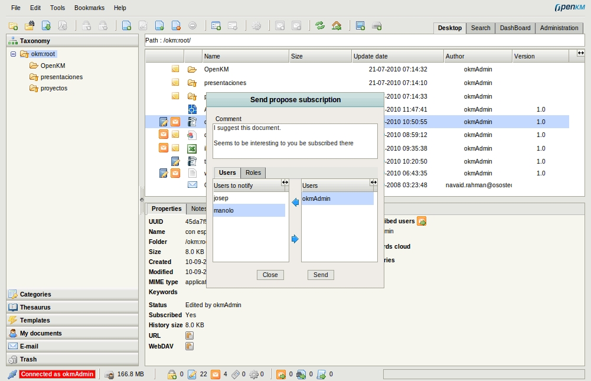The width and height of the screenshot is (591, 381).
Task: Click into the Comment text area
Action: point(295,141)
